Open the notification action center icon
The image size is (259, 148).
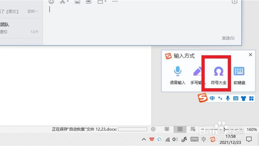click(x=249, y=139)
